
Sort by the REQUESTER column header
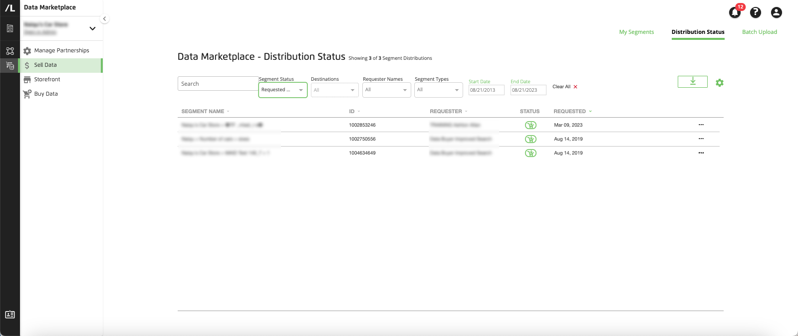[x=449, y=111]
